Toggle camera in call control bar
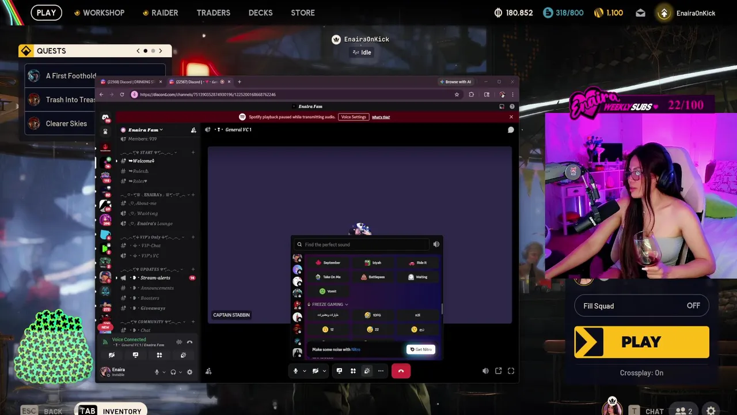The image size is (737, 415). pos(316,371)
